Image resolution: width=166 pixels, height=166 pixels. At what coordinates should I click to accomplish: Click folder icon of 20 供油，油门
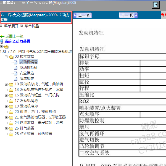click(11, 112)
